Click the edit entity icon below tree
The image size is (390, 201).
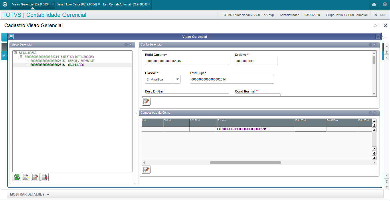pos(35,177)
